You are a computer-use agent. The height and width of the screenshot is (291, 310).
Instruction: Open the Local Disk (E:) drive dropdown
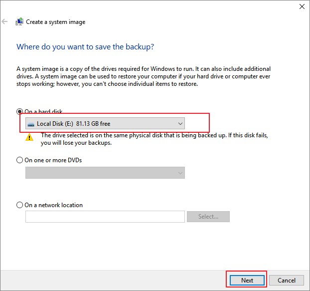[105, 123]
